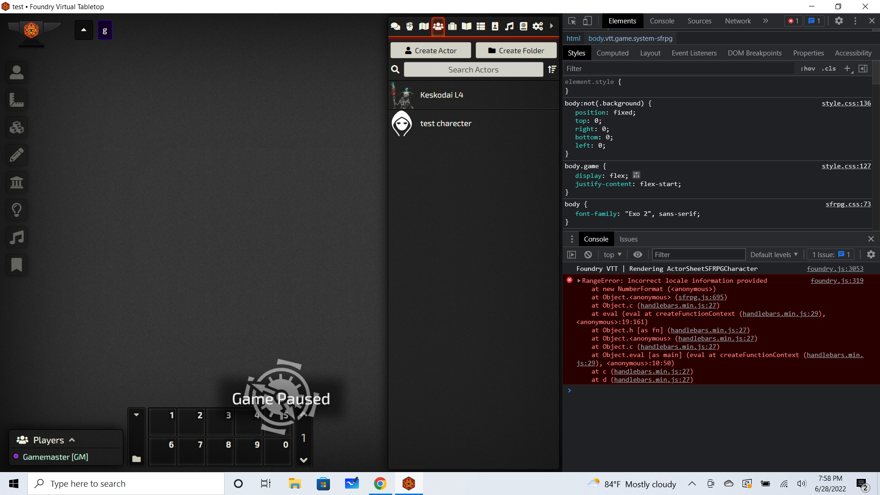Switch to the Computed styles tab

612,53
